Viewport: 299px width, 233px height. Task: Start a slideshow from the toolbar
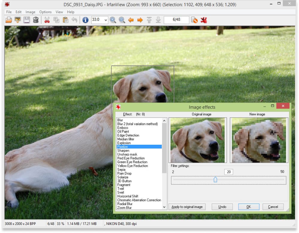pyautogui.click(x=17, y=20)
